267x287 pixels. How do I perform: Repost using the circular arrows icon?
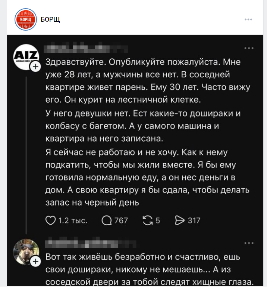tap(148, 220)
